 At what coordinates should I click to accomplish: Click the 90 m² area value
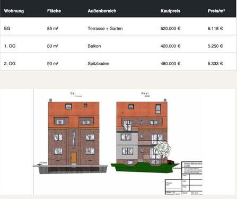52,64
